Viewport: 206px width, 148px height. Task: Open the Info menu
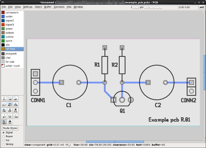pos(69,7)
